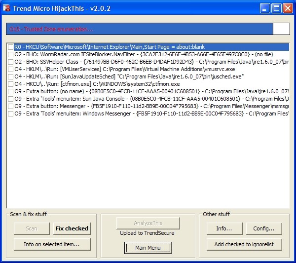Check the WormRadar.com IESiteBlocker BHO checkbox
The height and width of the screenshot is (263, 296).
pyautogui.click(x=10, y=55)
